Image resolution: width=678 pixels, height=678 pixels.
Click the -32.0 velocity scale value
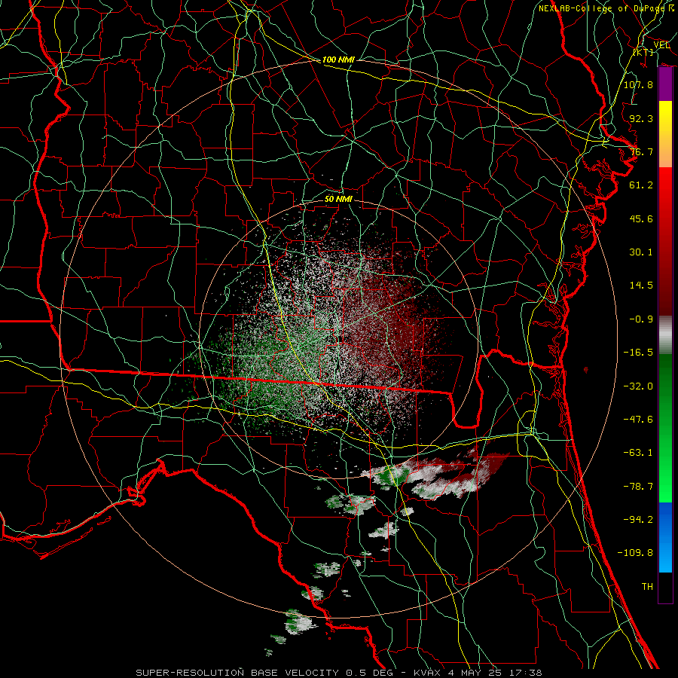click(638, 386)
